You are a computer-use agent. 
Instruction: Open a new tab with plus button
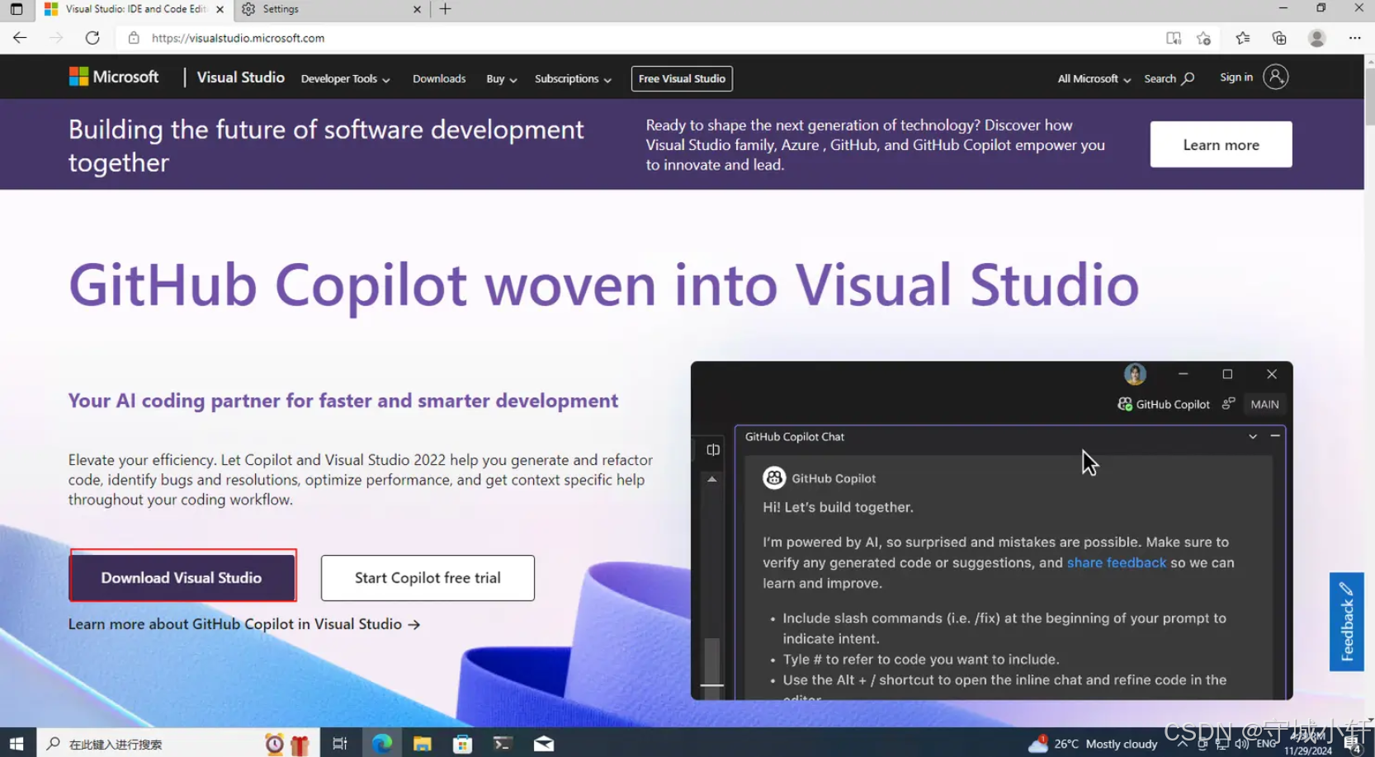(x=446, y=9)
